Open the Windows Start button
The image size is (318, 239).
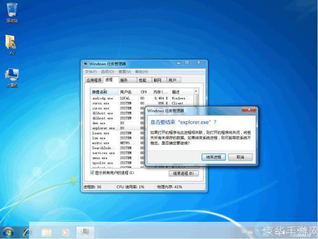click(x=8, y=232)
